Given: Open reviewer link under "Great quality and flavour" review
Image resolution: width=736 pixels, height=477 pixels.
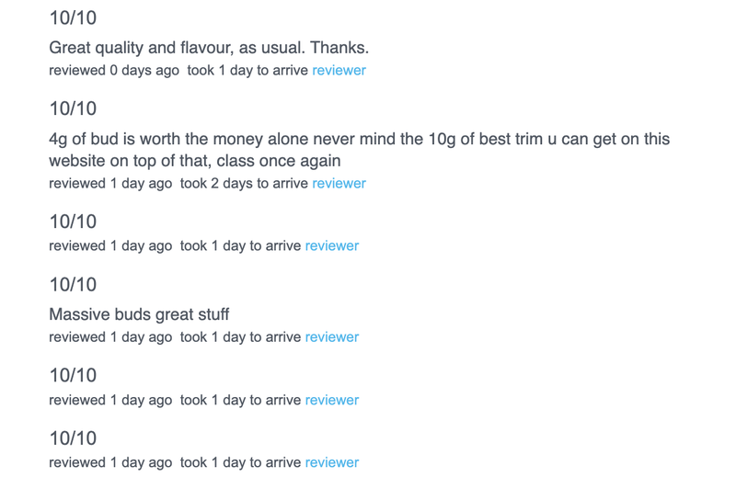Looking at the screenshot, I should 339,71.
